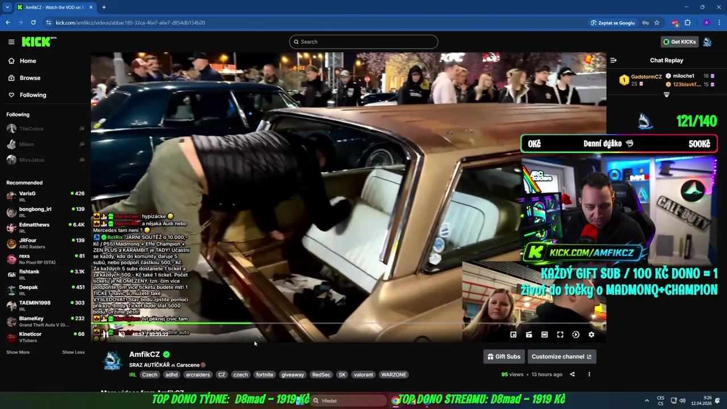Toggle theater mode
Viewport: 727px width, 409px height.
click(544, 335)
